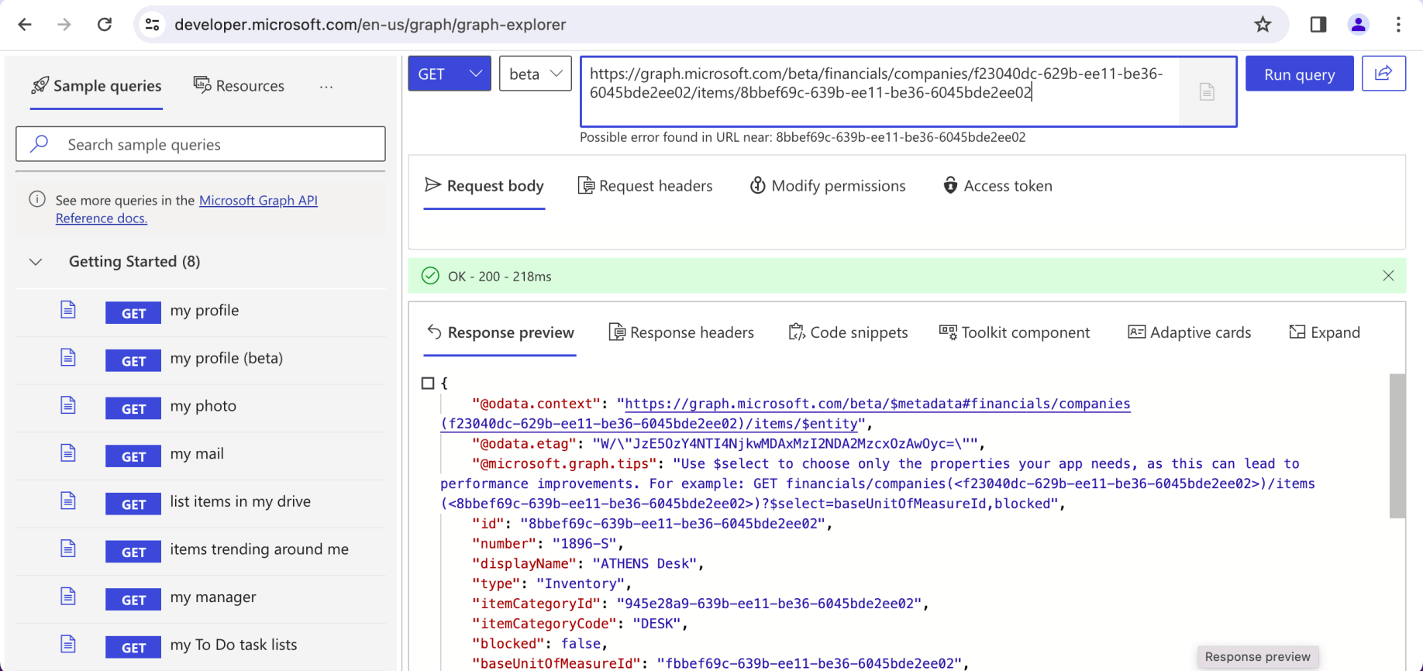Image resolution: width=1423 pixels, height=671 pixels.
Task: Focus the Search sample queries field
Action: click(201, 145)
